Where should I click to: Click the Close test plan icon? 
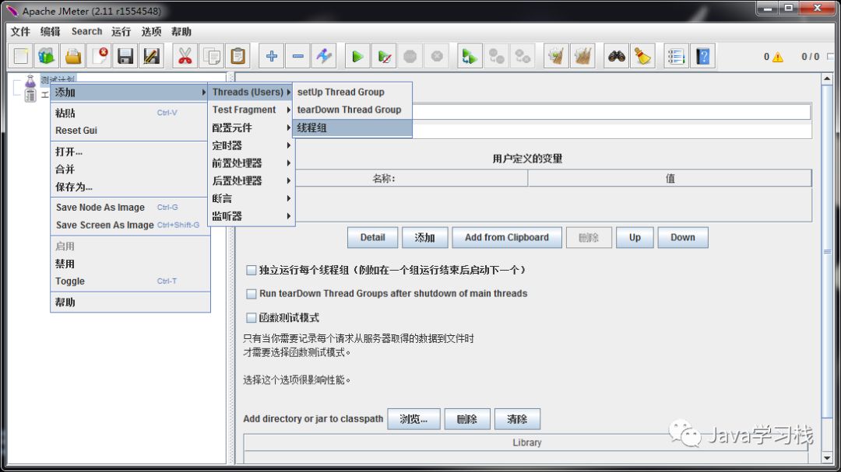pyautogui.click(x=99, y=56)
